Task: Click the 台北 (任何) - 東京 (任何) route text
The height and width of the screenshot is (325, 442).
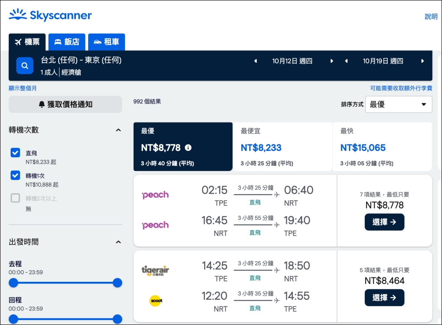Action: click(x=81, y=60)
